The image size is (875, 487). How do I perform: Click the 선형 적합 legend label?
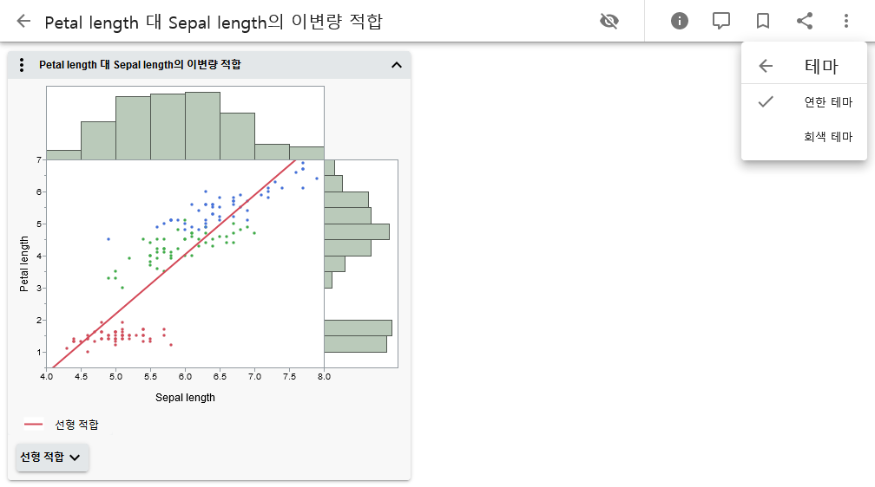[77, 425]
